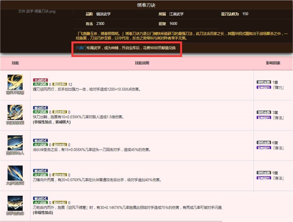Click the 影响因素 column header

pos(273,63)
